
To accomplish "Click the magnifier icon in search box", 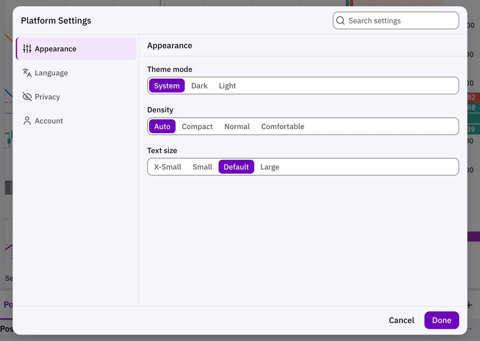I will pos(340,21).
